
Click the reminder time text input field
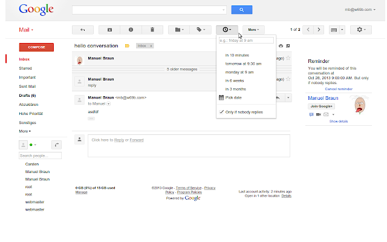246,41
